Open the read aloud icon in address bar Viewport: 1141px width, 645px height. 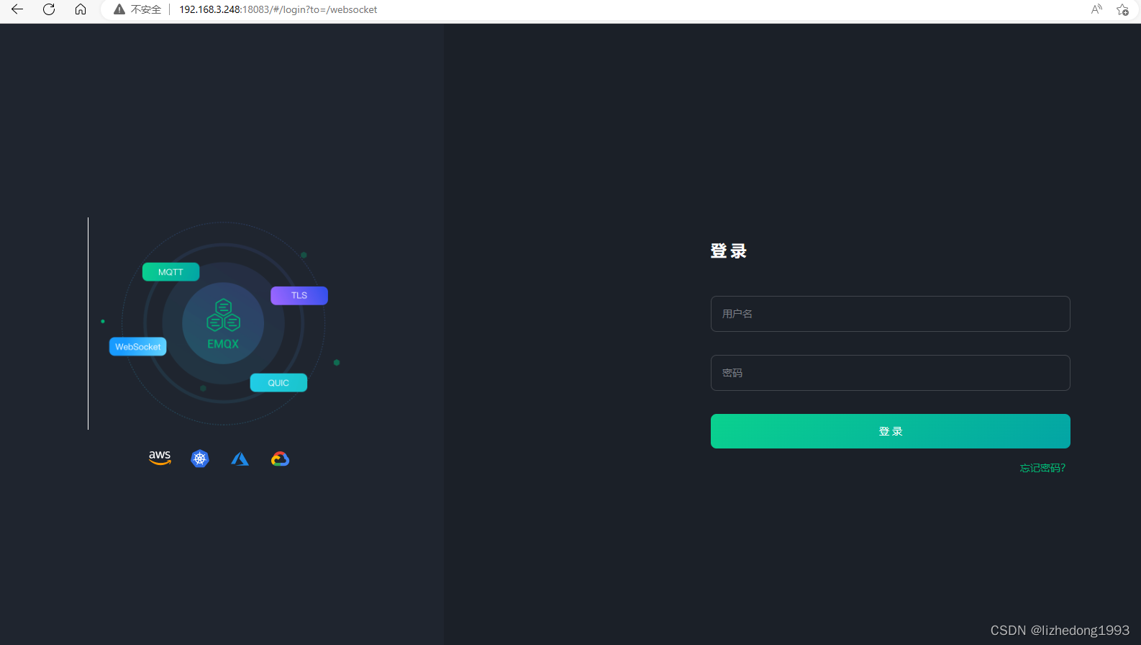[x=1096, y=9]
